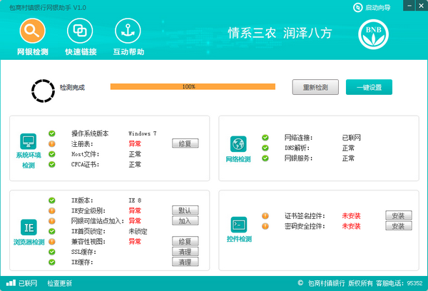
Task: Click green check beside IE版本
Action: click(52, 200)
